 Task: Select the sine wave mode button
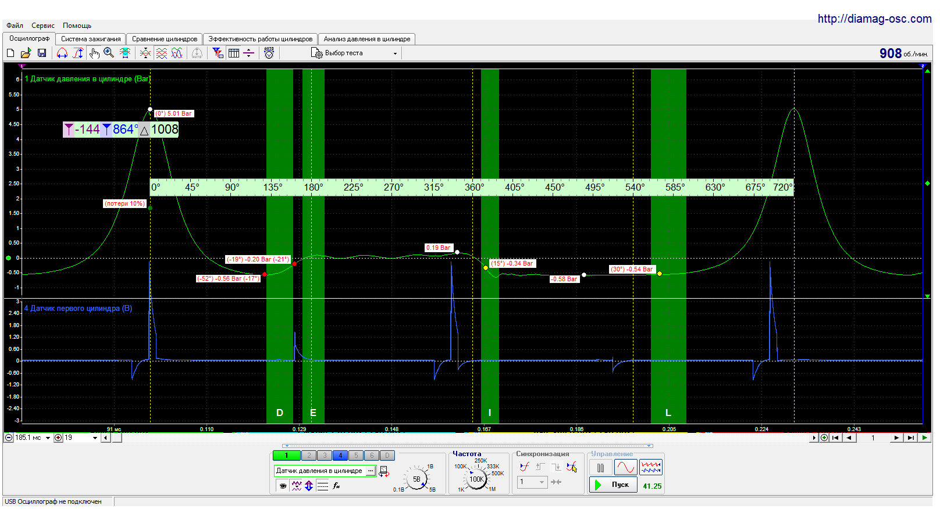(625, 467)
